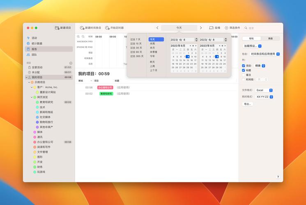This screenshot has height=205, width=306.
Task: Click the orange 示例项目 project dot
Action: [32, 82]
